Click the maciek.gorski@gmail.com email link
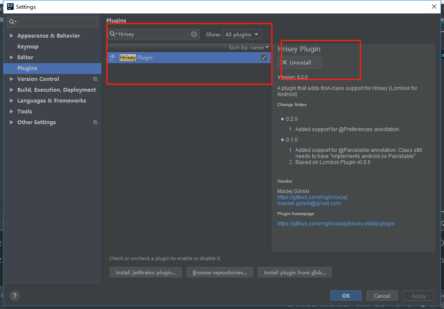444x309 pixels. pyautogui.click(x=309, y=203)
